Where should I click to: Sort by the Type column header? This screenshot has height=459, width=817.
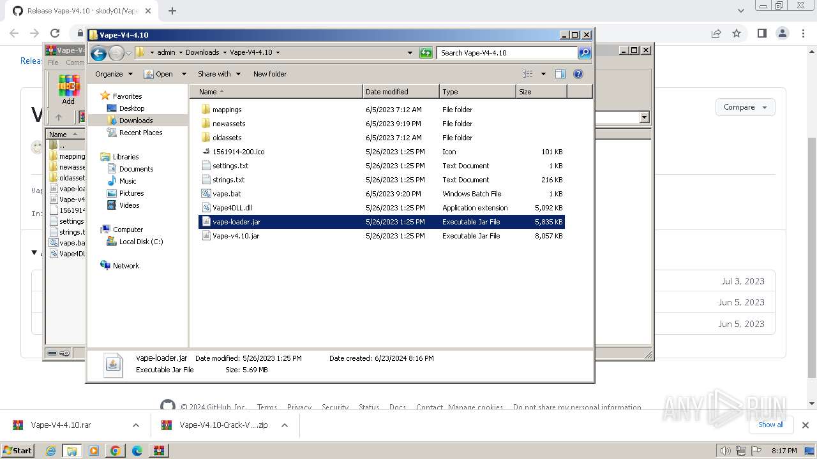pos(477,92)
